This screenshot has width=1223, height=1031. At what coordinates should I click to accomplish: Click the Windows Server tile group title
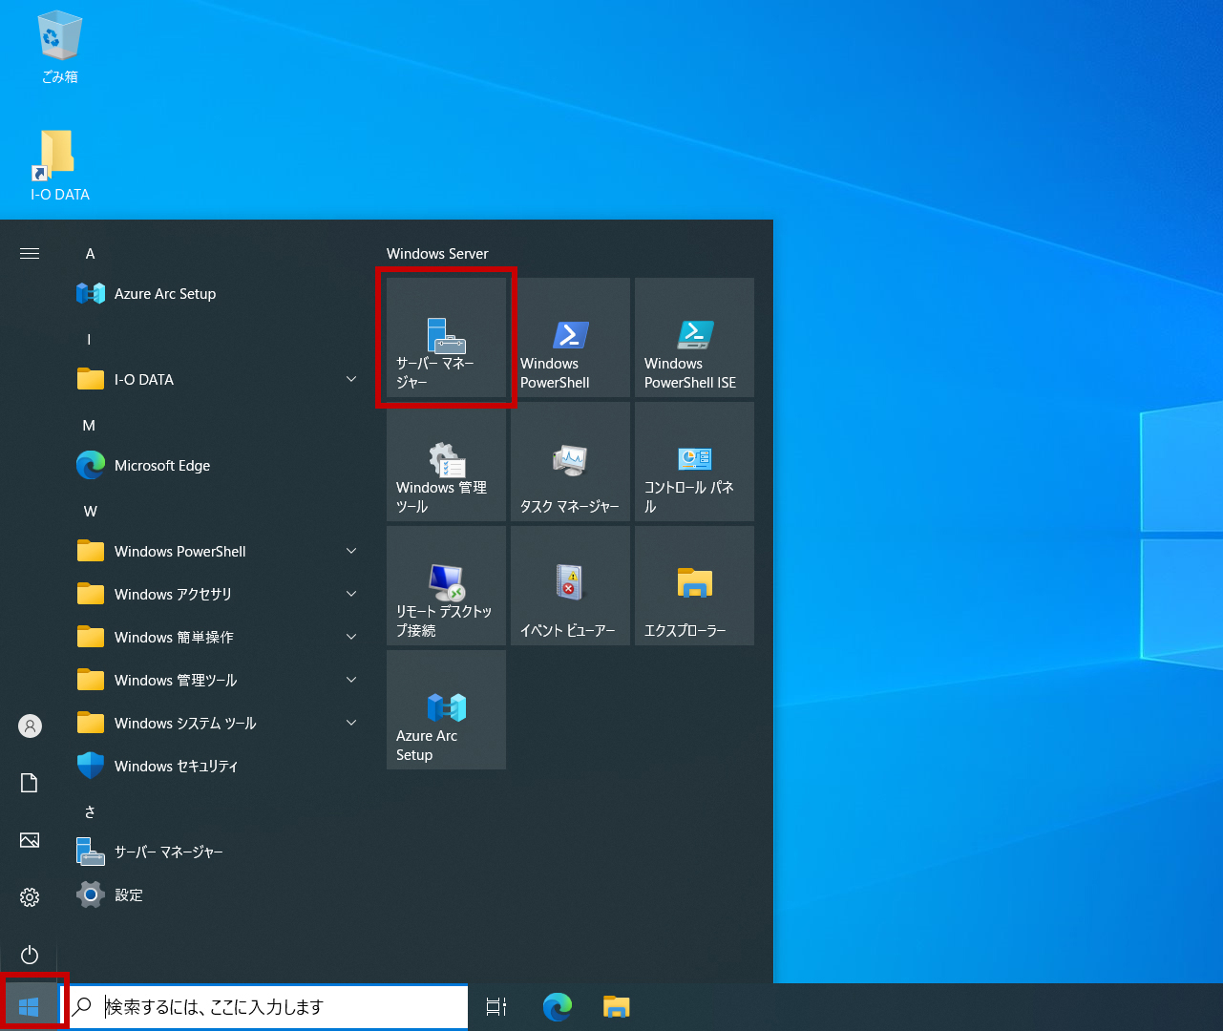437,254
